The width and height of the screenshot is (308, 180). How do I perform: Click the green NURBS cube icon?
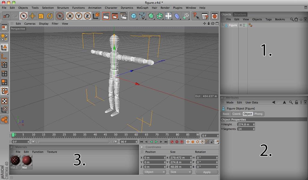(x=151, y=16)
